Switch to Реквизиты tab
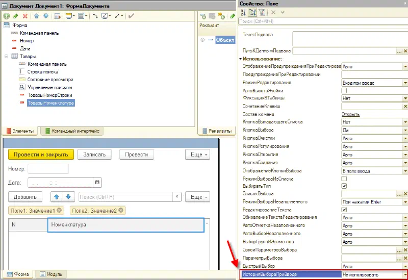Screen dimensions: 408x280 [217, 131]
